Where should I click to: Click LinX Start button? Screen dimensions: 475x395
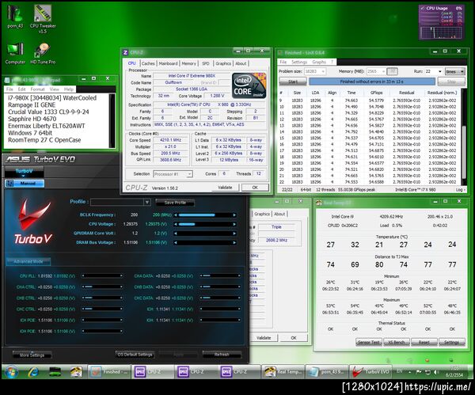(x=293, y=82)
